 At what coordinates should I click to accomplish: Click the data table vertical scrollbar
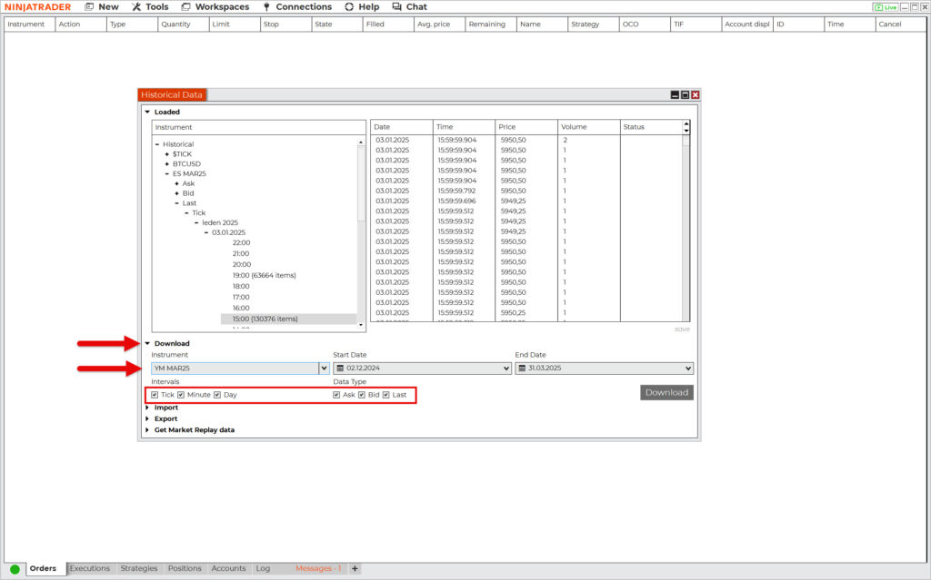click(x=686, y=227)
